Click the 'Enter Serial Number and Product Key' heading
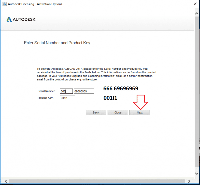 tap(57, 43)
